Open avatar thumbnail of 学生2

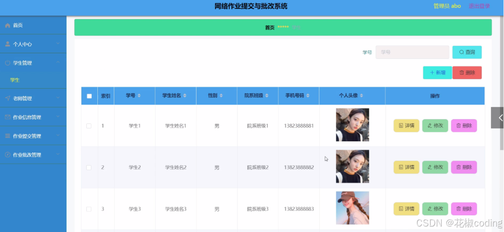tap(353, 166)
